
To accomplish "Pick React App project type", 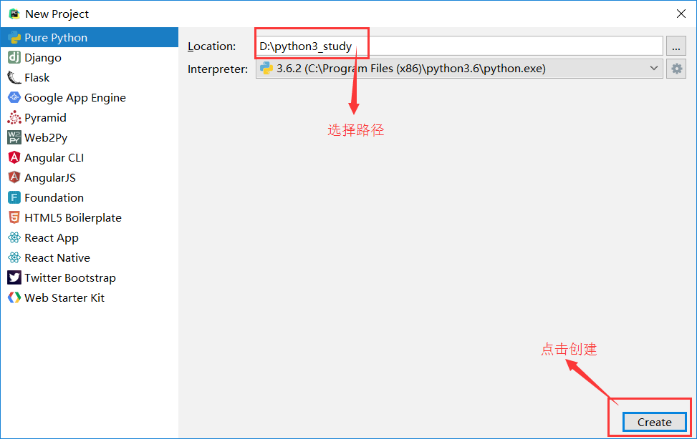I will click(x=90, y=237).
